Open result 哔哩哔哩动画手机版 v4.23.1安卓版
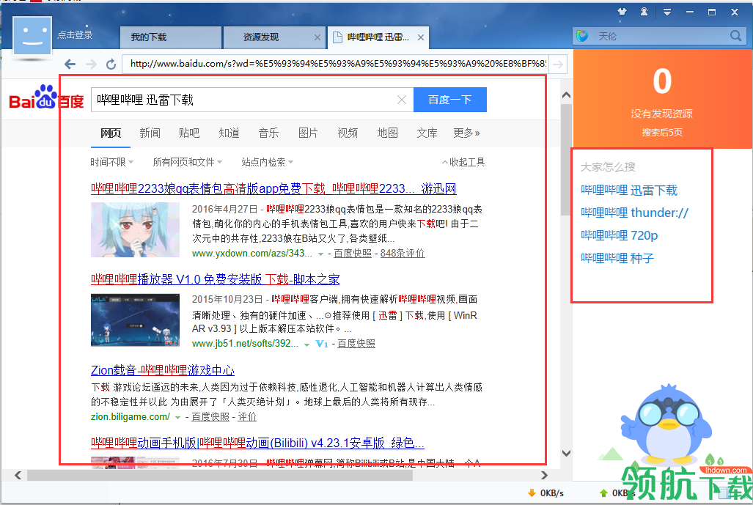The width and height of the screenshot is (753, 505). point(257,443)
